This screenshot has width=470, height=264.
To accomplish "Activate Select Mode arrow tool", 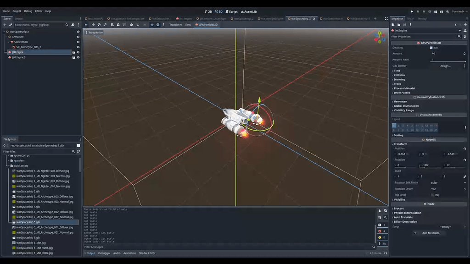I will (x=86, y=25).
